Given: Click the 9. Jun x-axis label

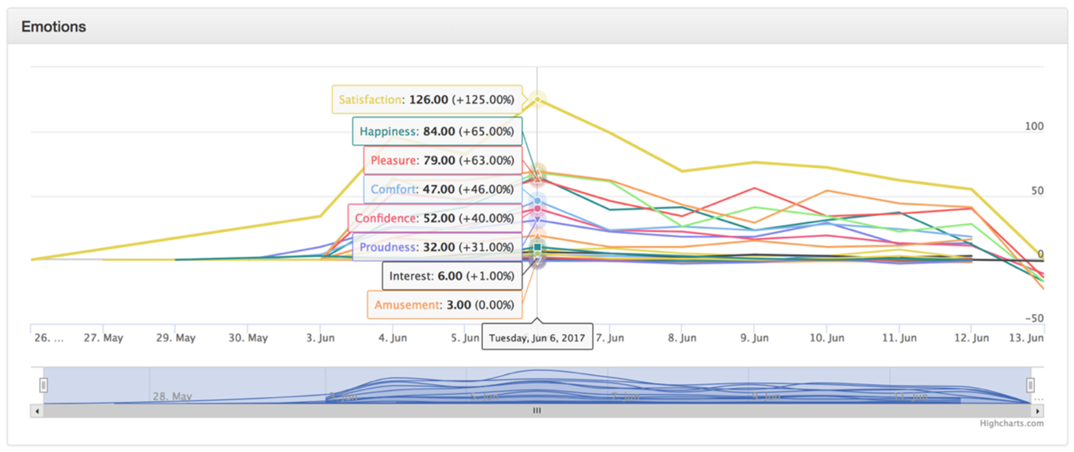Looking at the screenshot, I should tap(754, 338).
